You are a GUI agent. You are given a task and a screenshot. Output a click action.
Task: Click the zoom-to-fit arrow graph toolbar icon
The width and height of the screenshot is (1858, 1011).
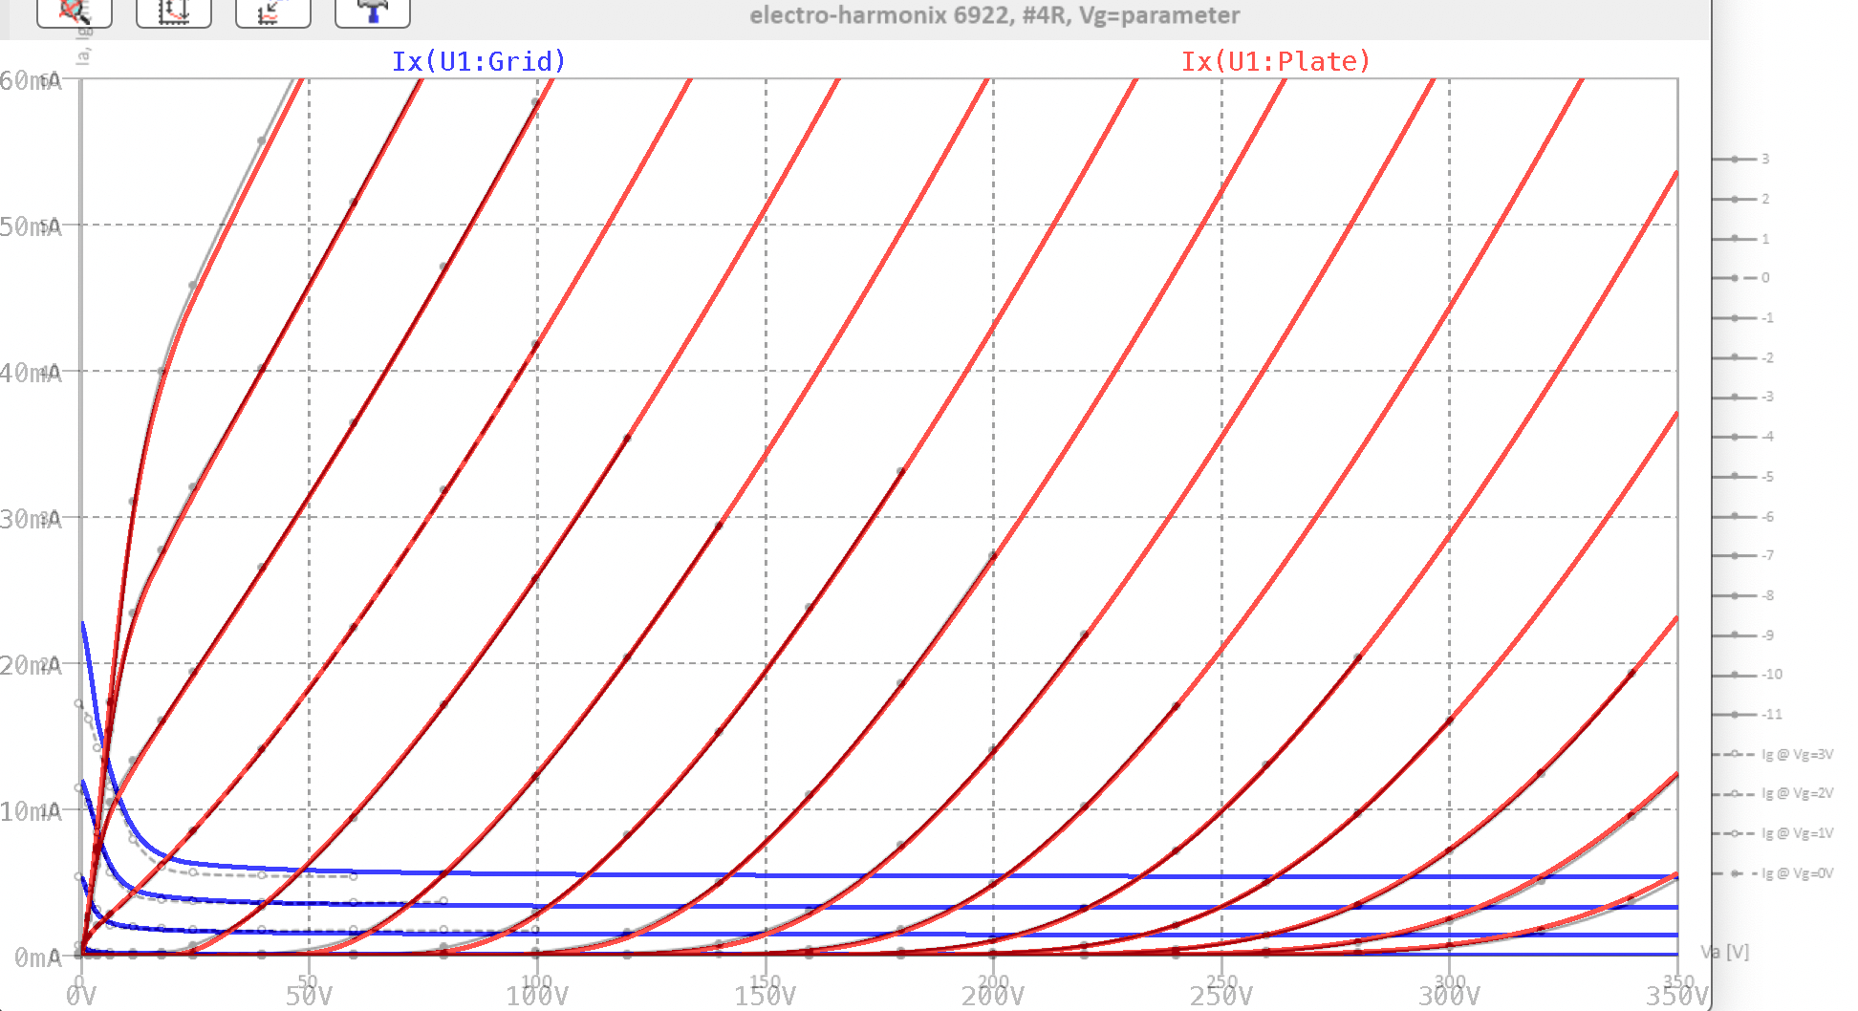click(x=273, y=12)
